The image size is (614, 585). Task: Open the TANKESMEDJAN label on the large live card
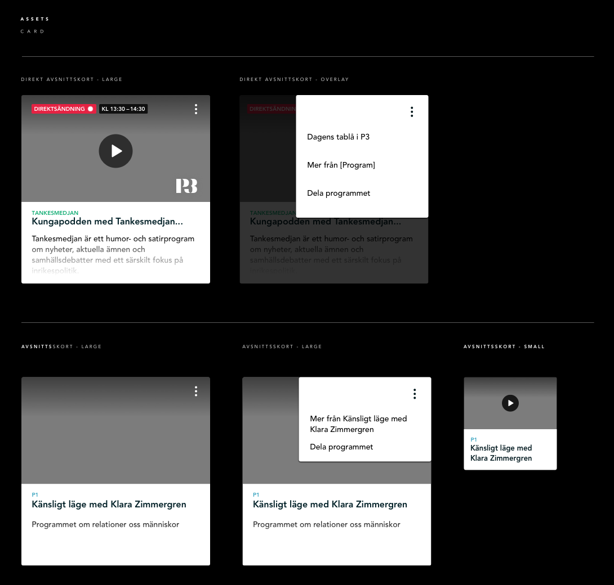pyautogui.click(x=55, y=213)
